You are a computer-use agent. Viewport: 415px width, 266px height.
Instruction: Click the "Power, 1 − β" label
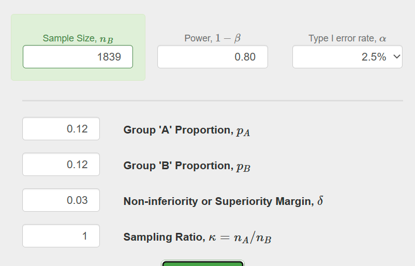pos(212,38)
